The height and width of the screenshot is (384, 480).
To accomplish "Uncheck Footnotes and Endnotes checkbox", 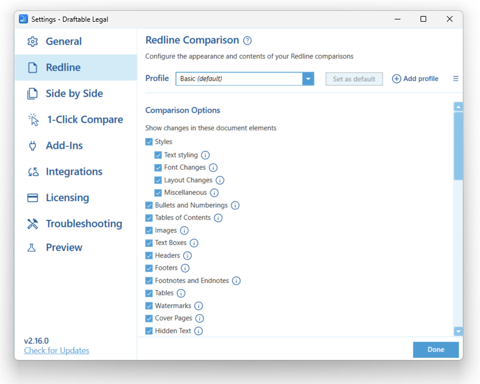I will 149,281.
